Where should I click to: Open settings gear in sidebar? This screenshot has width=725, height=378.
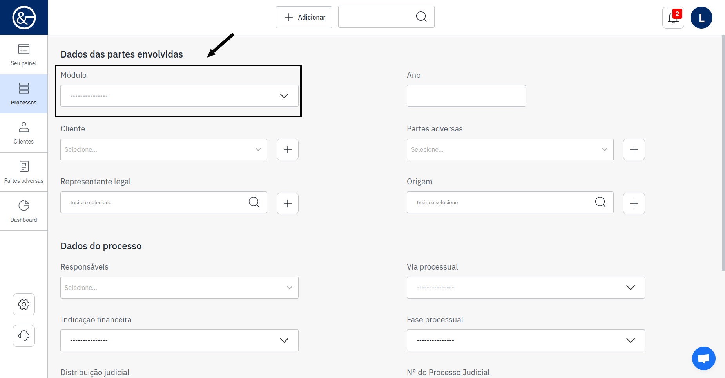pos(24,304)
